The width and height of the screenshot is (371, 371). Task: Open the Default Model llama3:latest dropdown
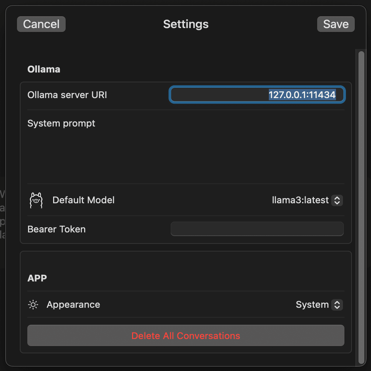point(307,200)
